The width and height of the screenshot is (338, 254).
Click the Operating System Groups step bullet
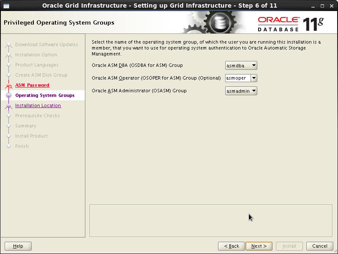(x=8, y=95)
